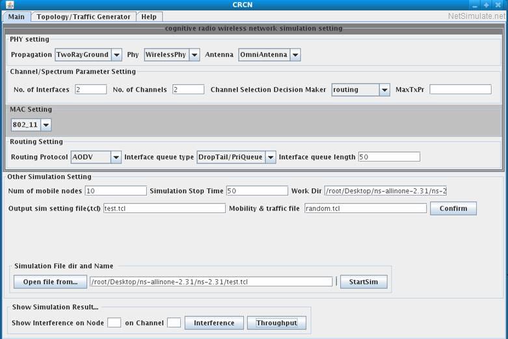Screen dimensions: 508x339
Task: Click the Java application icon in title bar
Action: coord(10,5)
